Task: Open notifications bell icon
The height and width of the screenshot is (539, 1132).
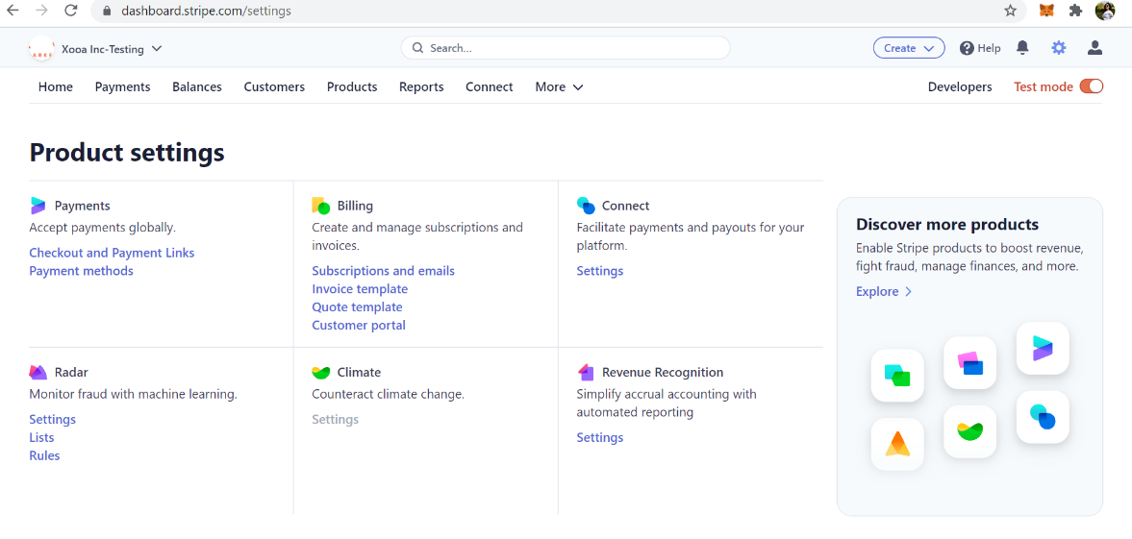Action: (x=1022, y=48)
